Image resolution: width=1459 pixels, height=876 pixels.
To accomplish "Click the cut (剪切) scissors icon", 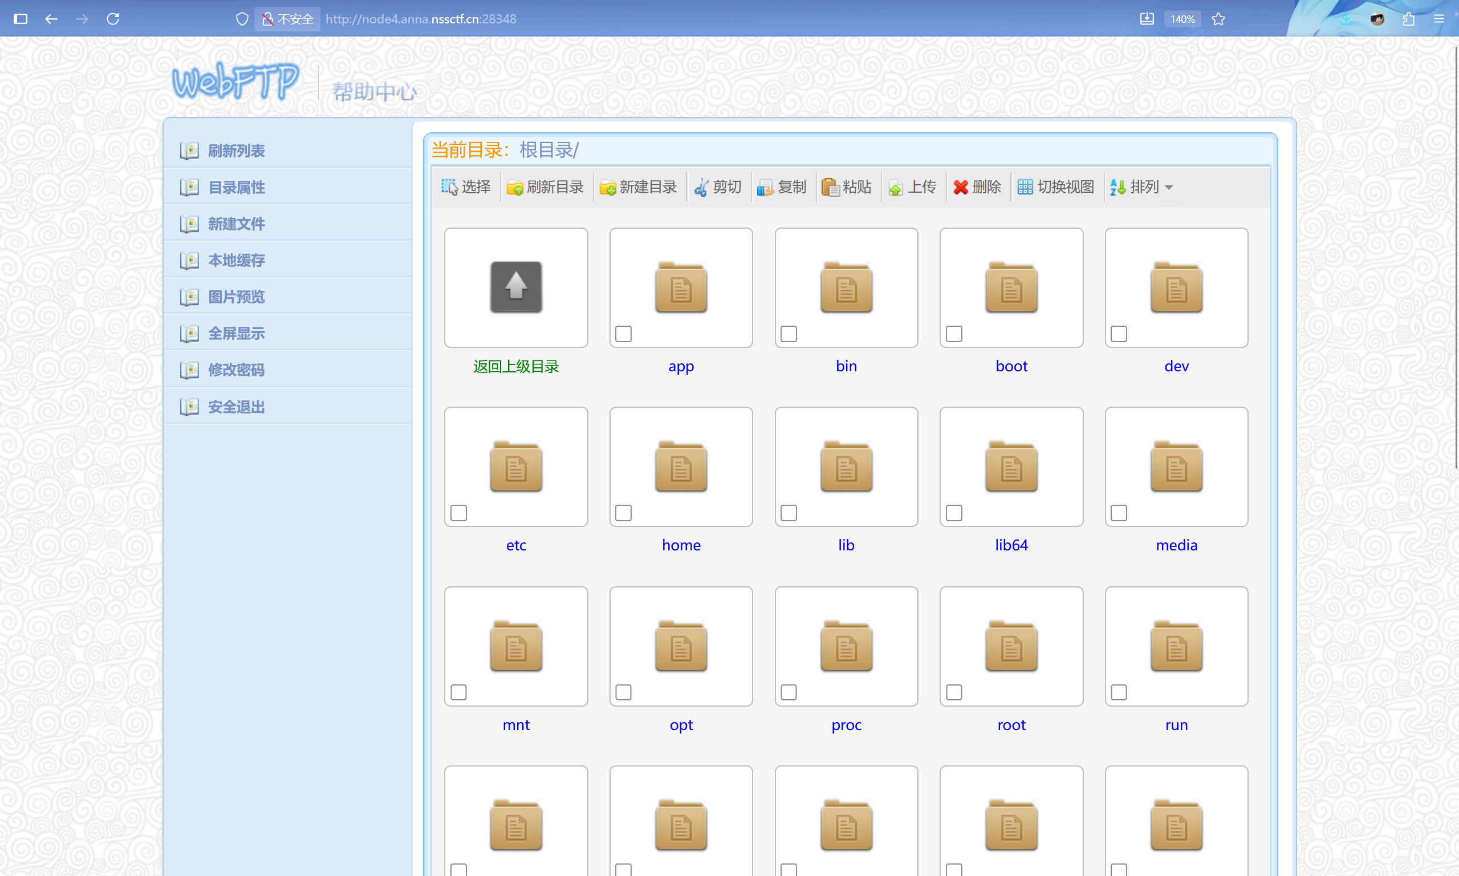I will (701, 188).
